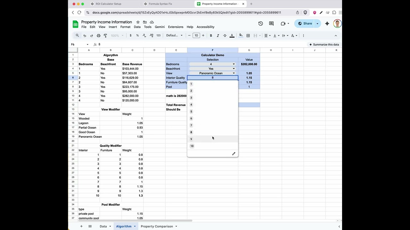Choose option 10 from the dropdown list

click(x=212, y=146)
